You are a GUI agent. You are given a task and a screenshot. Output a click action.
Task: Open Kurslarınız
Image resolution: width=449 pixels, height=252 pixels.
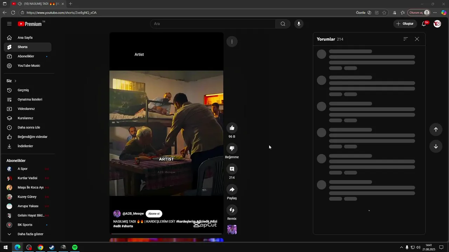coord(28,118)
